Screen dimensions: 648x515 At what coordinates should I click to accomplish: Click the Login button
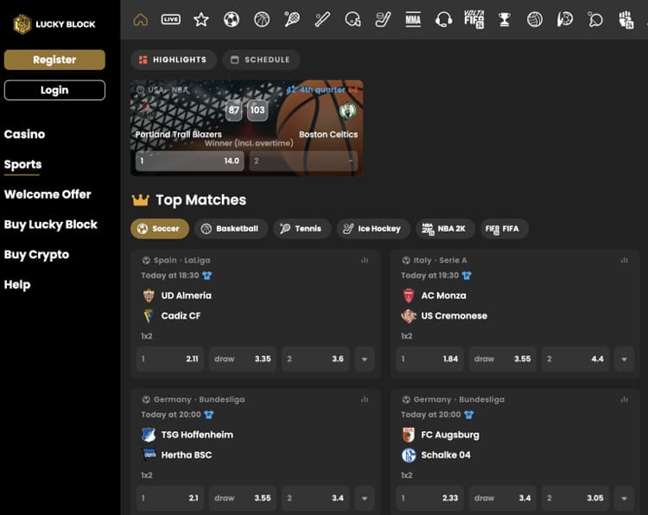coord(54,90)
